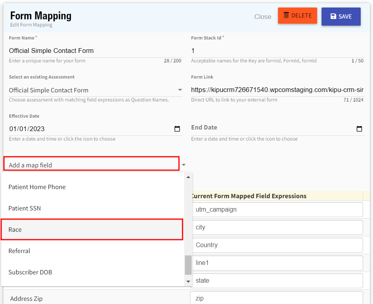Select Patient SSN from the list
This screenshot has width=373, height=304.
[91, 208]
